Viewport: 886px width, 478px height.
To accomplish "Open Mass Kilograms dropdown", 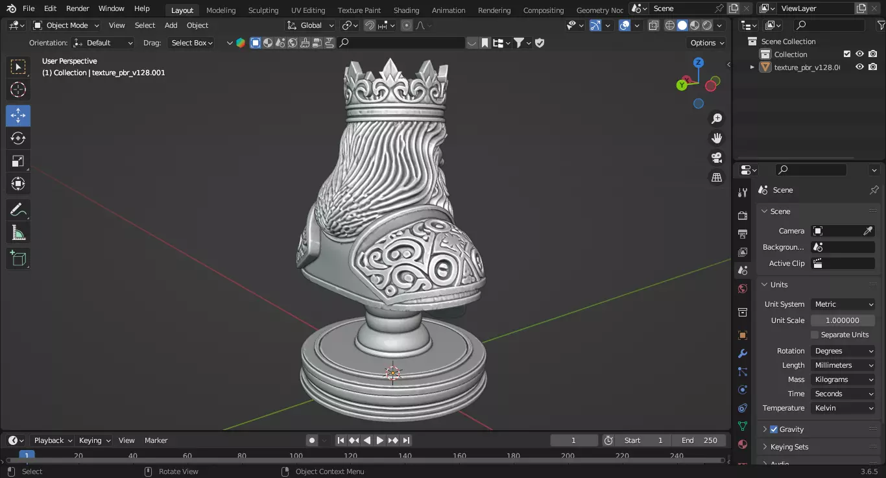I will [843, 379].
